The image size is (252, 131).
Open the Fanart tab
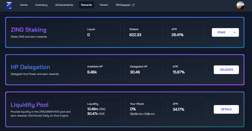[x=104, y=5]
